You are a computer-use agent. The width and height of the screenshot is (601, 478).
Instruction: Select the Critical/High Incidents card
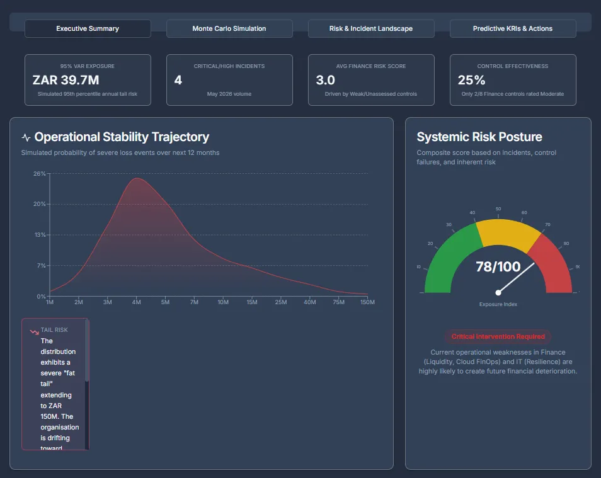point(229,80)
